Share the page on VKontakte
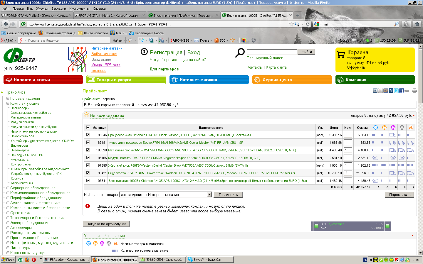This screenshot has height=264, width=423. (375, 91)
